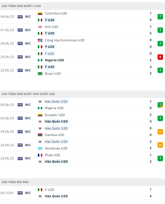This screenshot has width=165, height=204.
Task: Click the WC tournament icon for 04.06.23
Action: [20, 17]
